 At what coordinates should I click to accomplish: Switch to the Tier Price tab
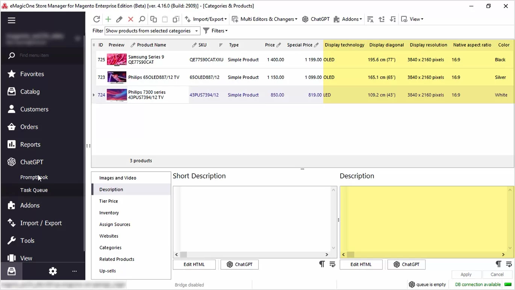(x=109, y=201)
